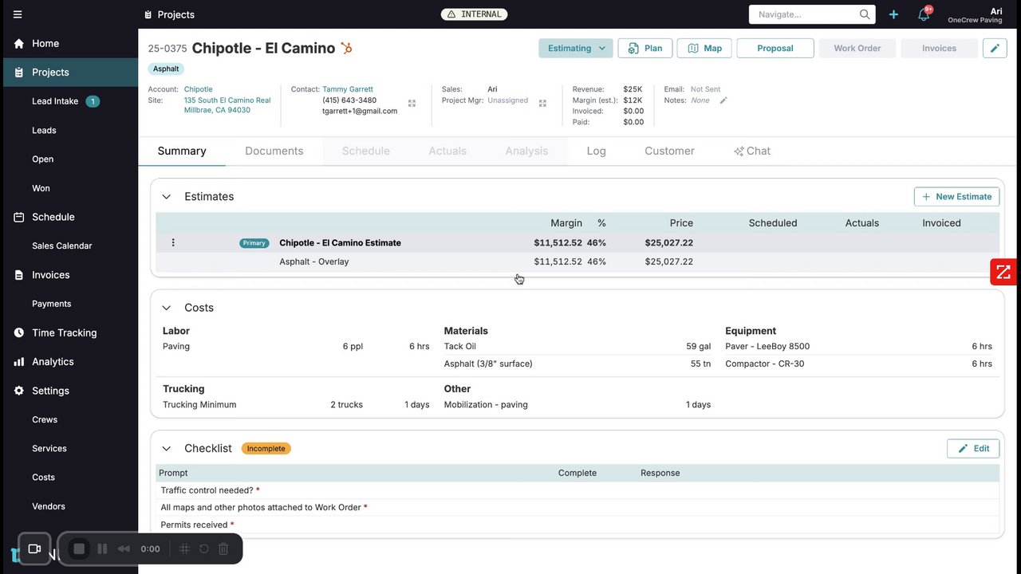1021x574 pixels.
Task: Open Sales Calendar in sidebar
Action: (x=62, y=246)
